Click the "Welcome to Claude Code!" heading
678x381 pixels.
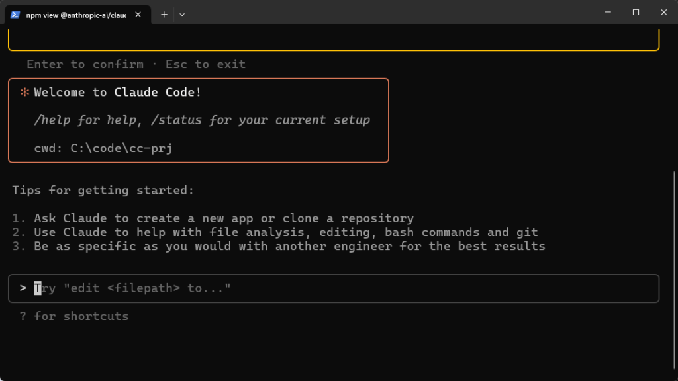[118, 92]
